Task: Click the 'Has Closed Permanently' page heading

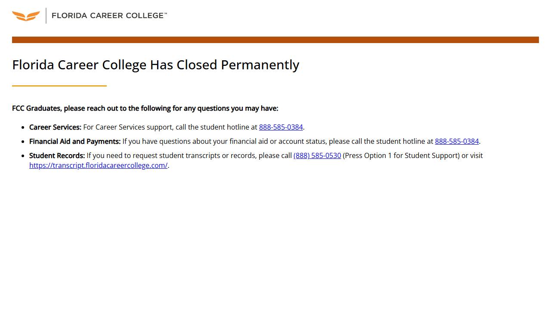Action: (x=155, y=65)
